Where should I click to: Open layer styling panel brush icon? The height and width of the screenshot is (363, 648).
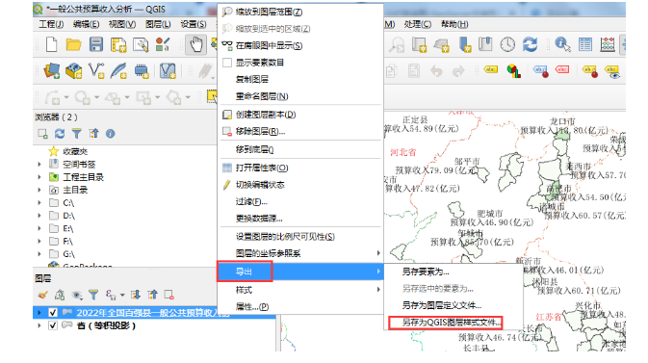(42, 295)
